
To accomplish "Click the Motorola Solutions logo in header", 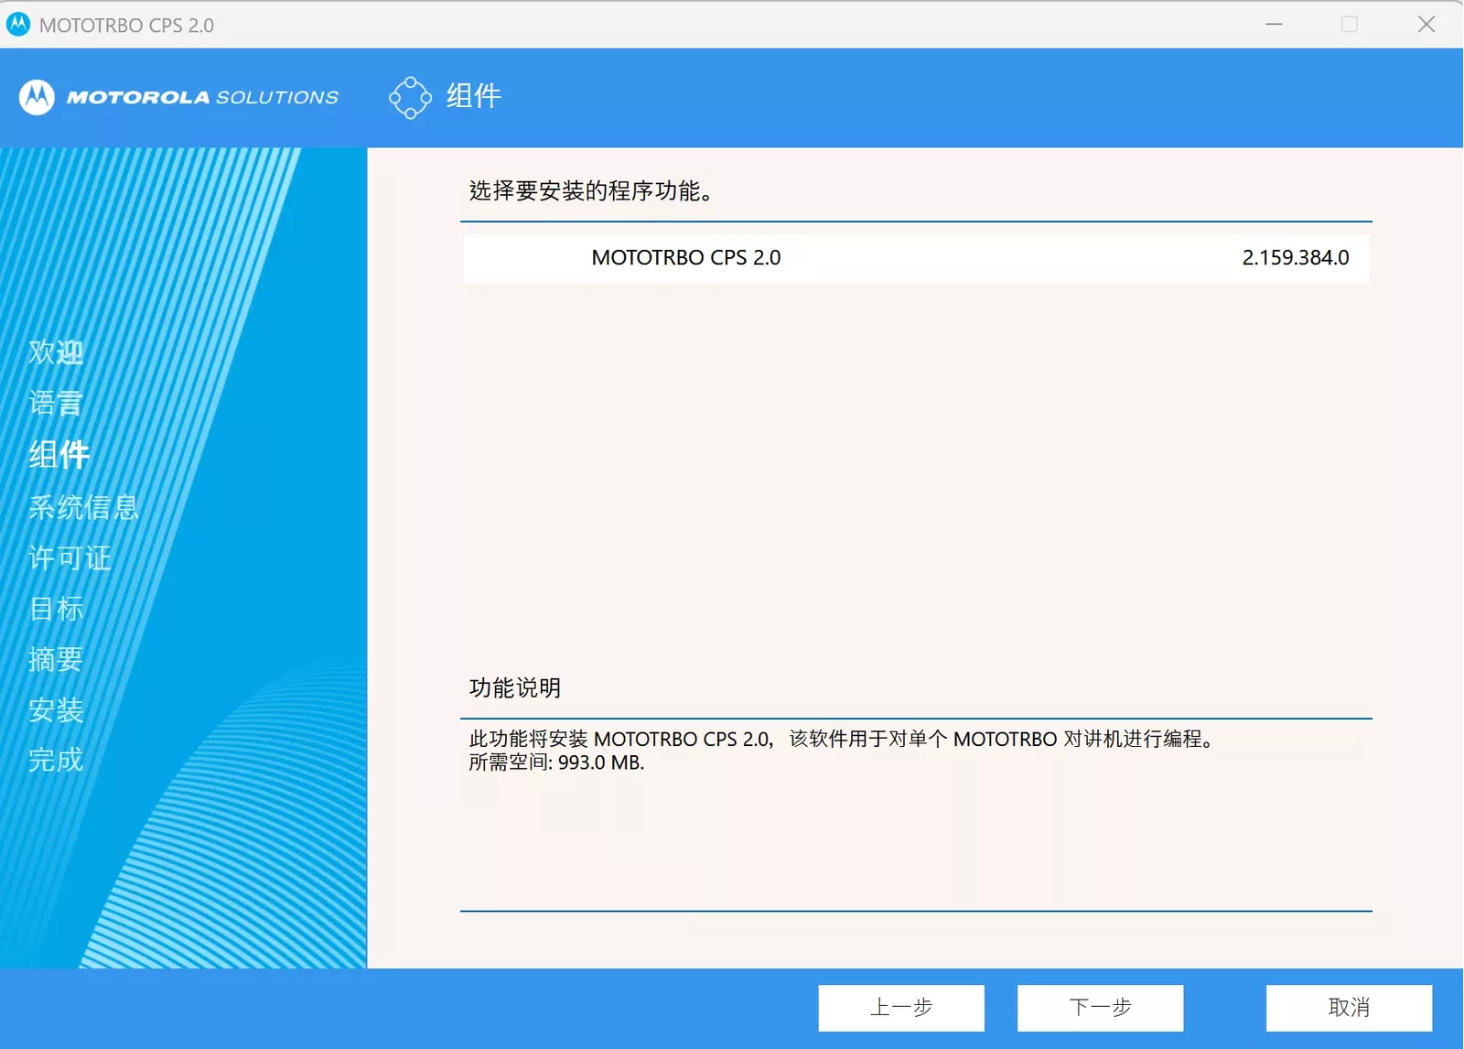I will coord(179,97).
